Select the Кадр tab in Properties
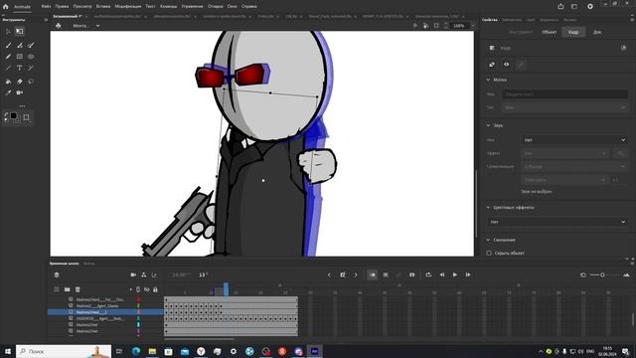 tap(573, 32)
